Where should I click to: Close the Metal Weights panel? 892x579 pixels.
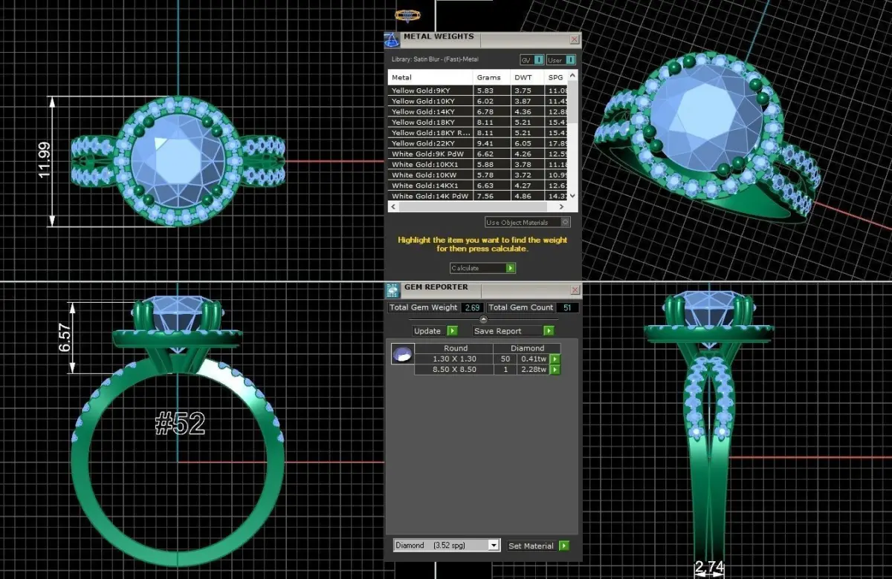[x=574, y=39]
